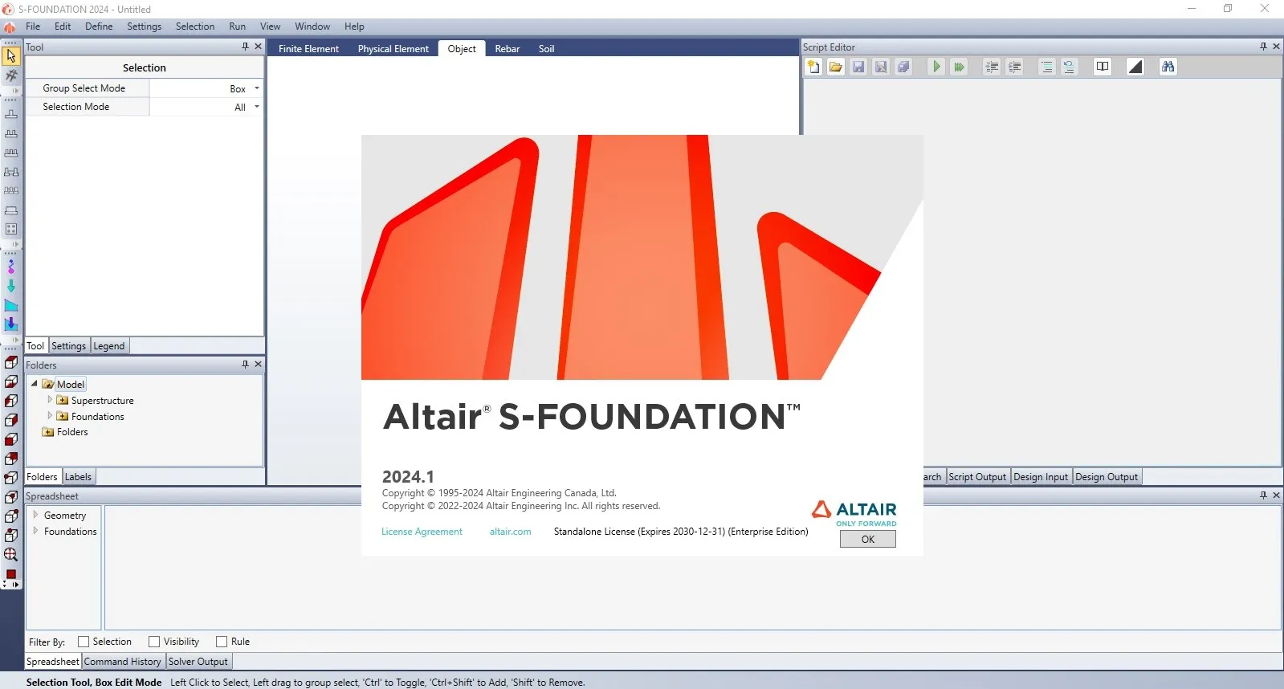Create a new script in Script Editor
Viewport: 1284px width, 689px height.
click(x=813, y=67)
